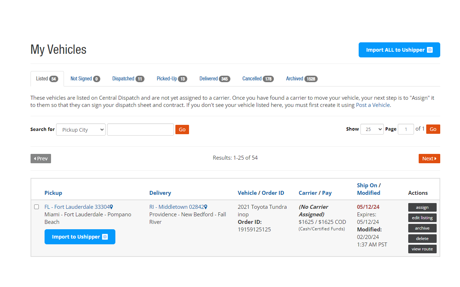Select the checkbox for the Toyota Tundra row
460x287 pixels.
[x=36, y=207]
